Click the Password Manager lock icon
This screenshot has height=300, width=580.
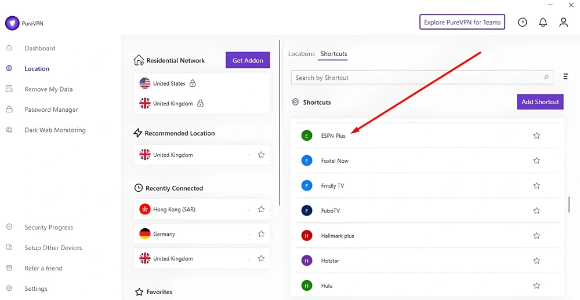pyautogui.click(x=9, y=109)
